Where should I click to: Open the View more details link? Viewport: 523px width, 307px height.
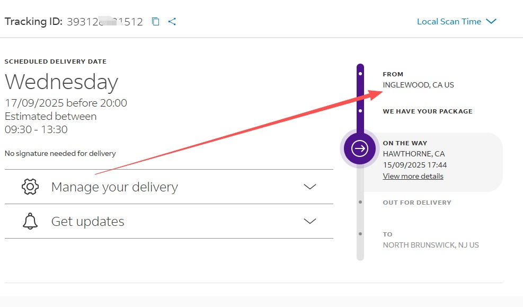[x=413, y=176]
